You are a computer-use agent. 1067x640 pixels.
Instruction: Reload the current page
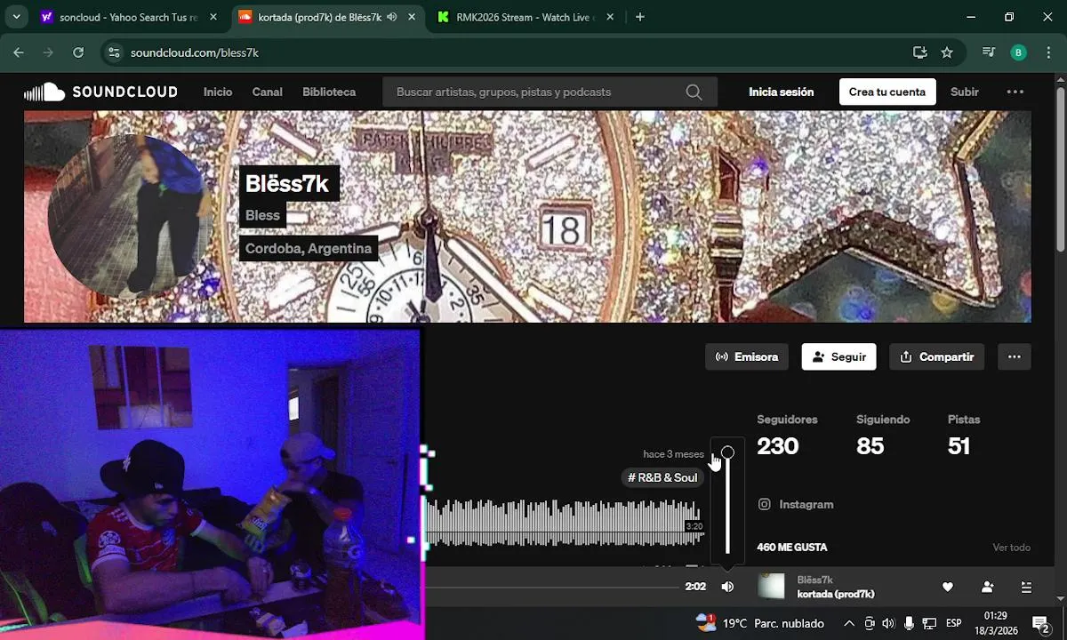point(78,52)
